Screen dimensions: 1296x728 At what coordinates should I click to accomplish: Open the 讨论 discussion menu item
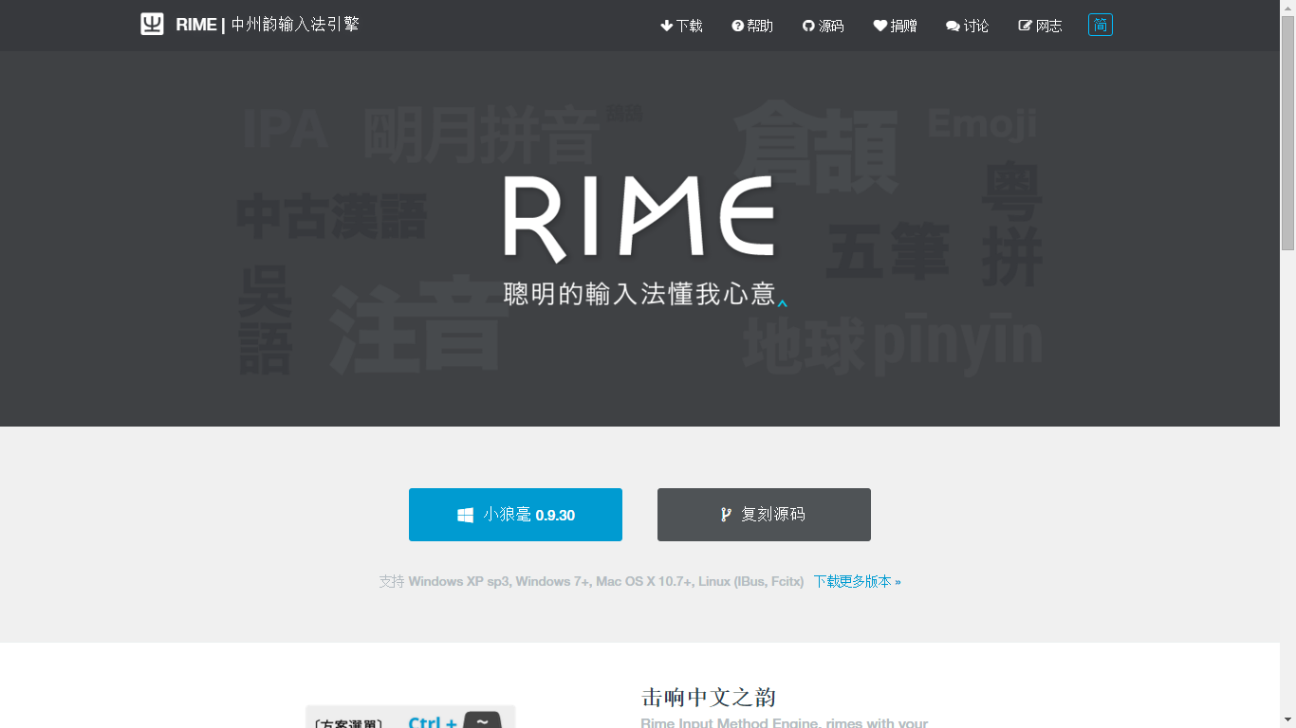click(967, 26)
